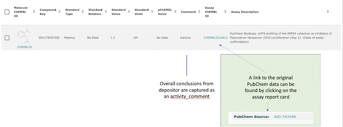
Task: Open the CHEMBL25 molecule link
Action: point(24,47)
